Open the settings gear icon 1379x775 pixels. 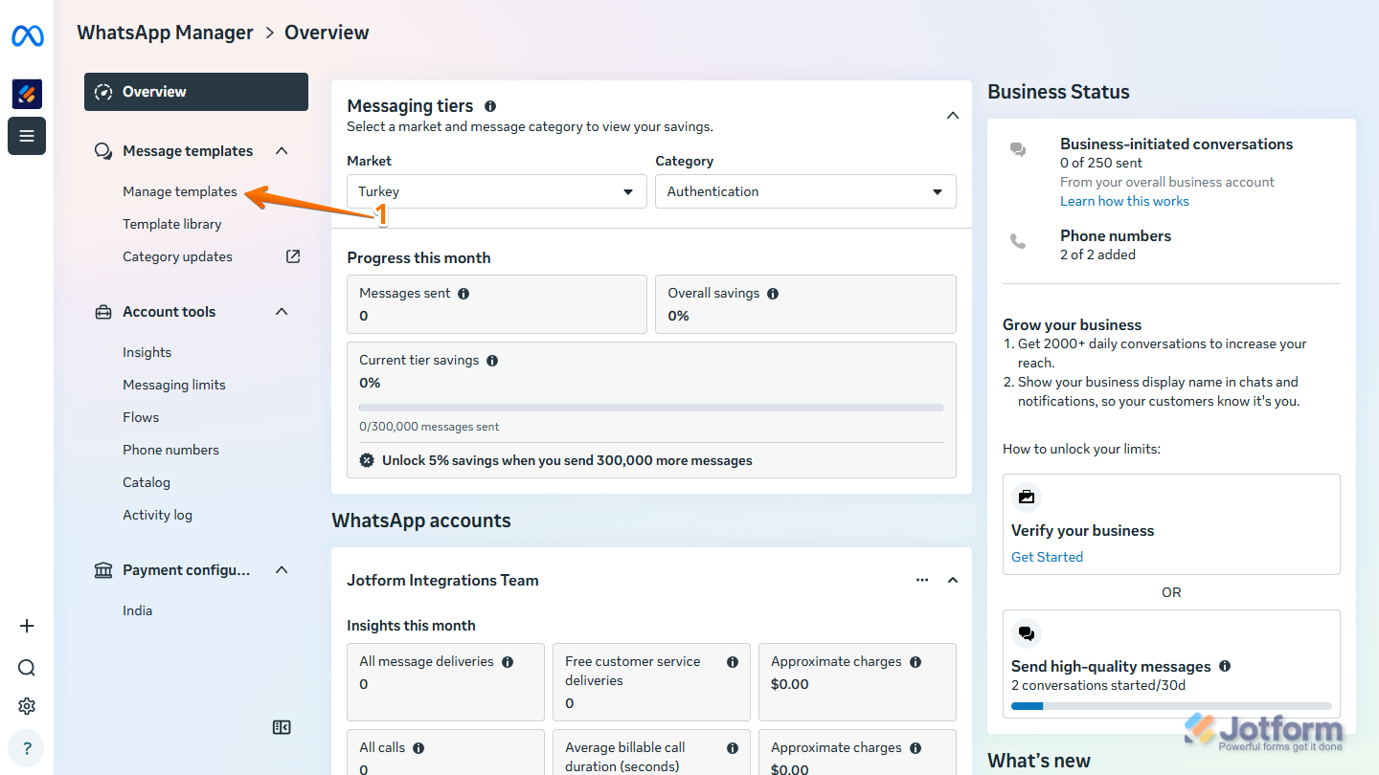click(x=27, y=706)
